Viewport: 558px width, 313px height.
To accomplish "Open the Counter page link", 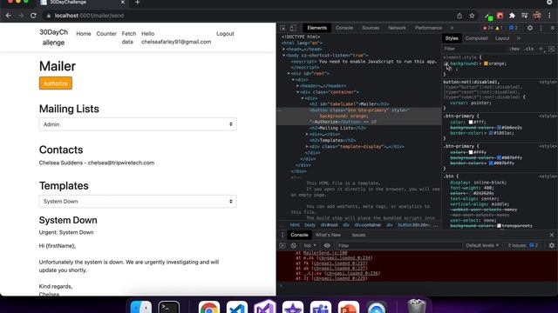I will (106, 34).
